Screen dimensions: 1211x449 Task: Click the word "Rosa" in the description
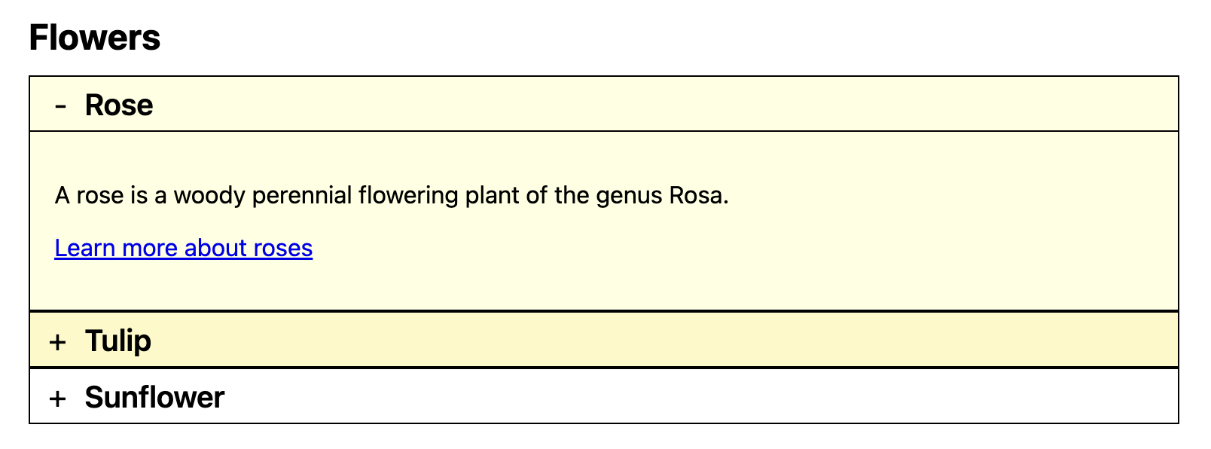tap(697, 196)
